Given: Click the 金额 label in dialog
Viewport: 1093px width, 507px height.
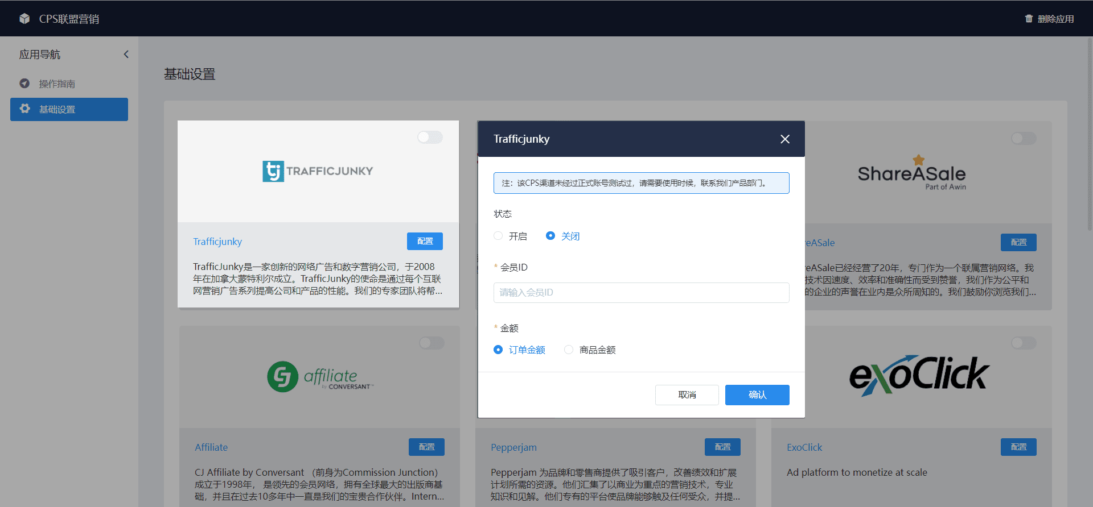Looking at the screenshot, I should pyautogui.click(x=509, y=328).
